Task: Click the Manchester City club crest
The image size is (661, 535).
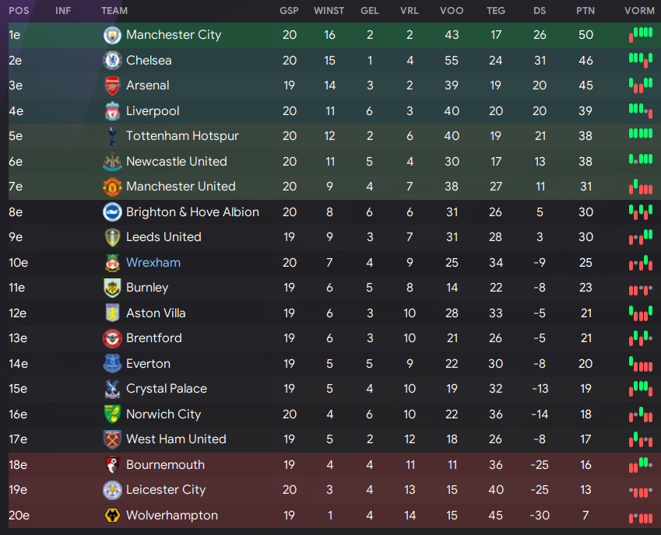Action: (112, 35)
